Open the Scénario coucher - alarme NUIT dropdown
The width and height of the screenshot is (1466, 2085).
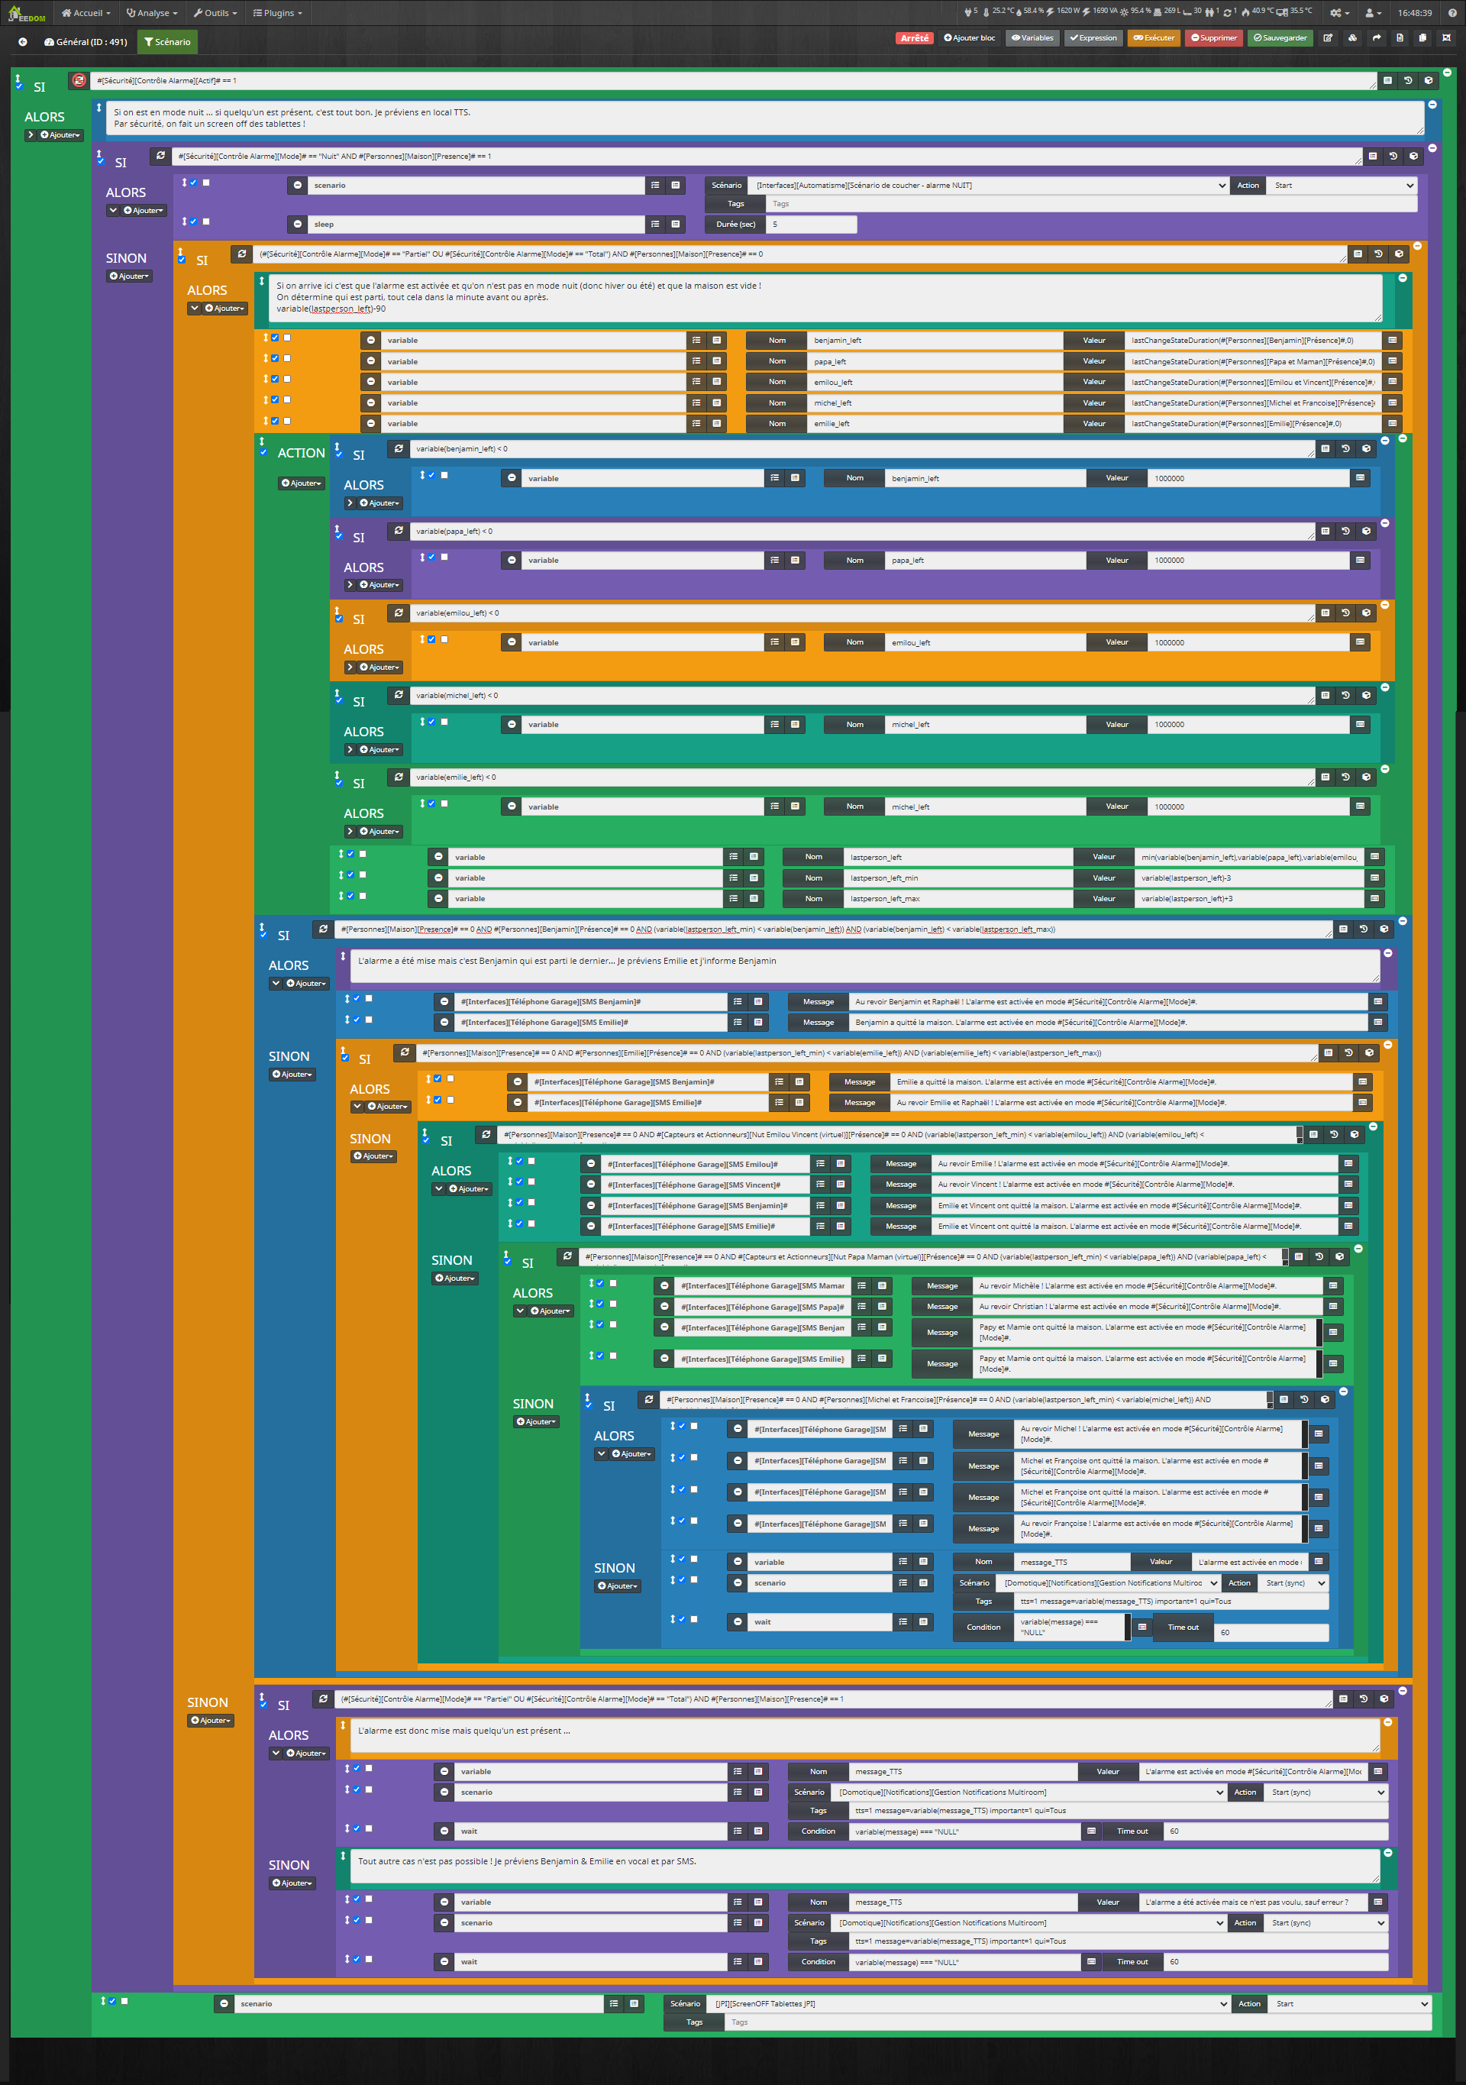coord(989,186)
